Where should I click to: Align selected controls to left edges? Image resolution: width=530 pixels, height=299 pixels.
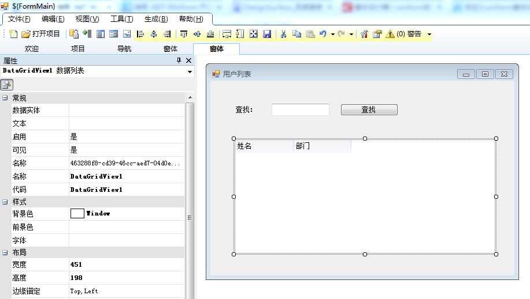point(140,34)
